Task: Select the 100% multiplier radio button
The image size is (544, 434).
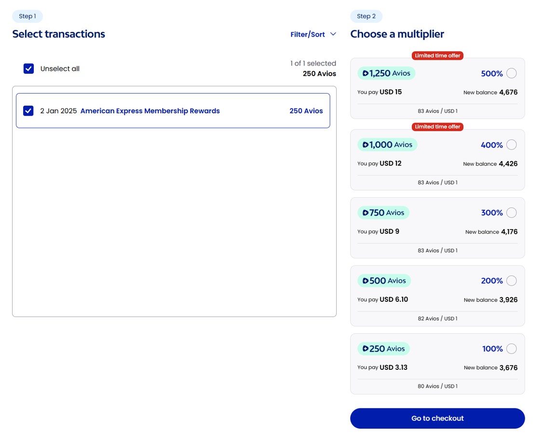Action: click(511, 349)
